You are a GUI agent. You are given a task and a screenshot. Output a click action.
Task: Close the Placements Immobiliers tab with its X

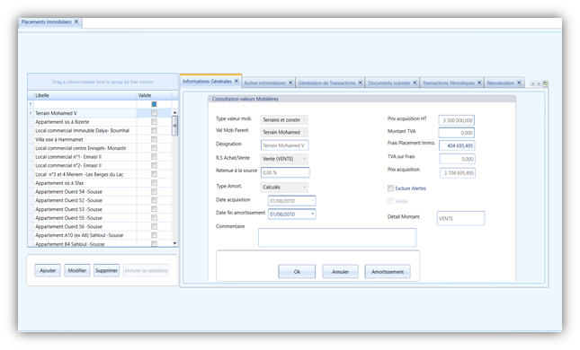(76, 22)
